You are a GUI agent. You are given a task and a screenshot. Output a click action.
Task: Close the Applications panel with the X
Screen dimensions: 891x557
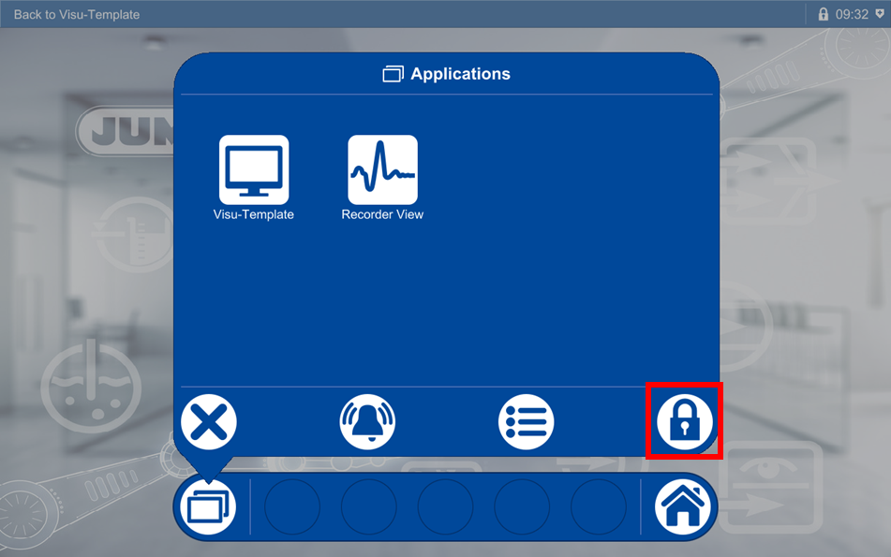209,422
